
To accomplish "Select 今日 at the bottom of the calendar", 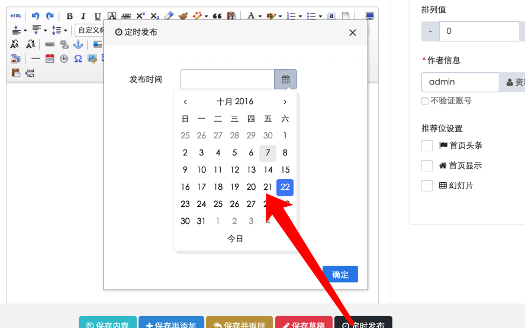I will (235, 239).
